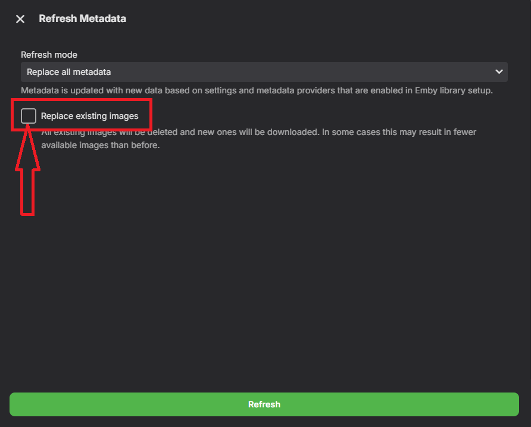Click the X icon at top left
Screen dimensions: 531x427
(20, 19)
